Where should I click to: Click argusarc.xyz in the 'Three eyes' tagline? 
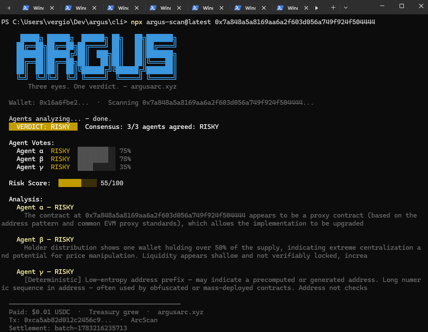click(x=153, y=86)
